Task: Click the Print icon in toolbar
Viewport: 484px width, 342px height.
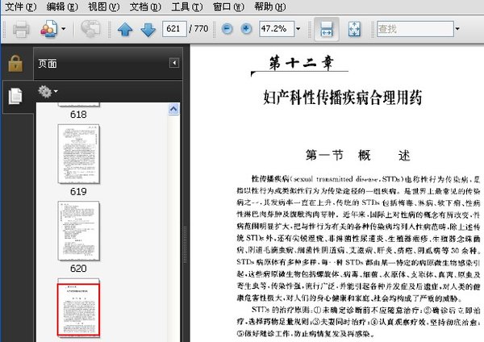Action: coord(21,29)
